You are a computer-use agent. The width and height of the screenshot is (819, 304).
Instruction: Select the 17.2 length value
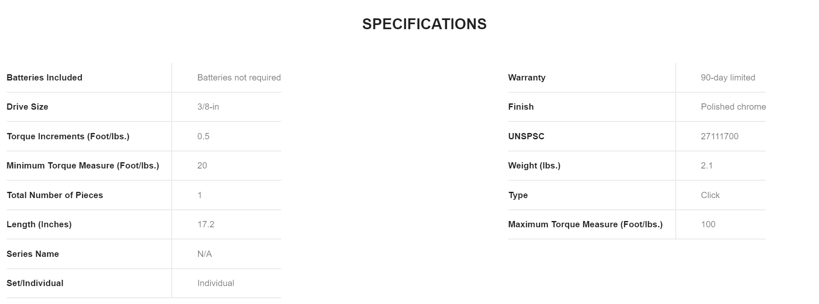(206, 224)
